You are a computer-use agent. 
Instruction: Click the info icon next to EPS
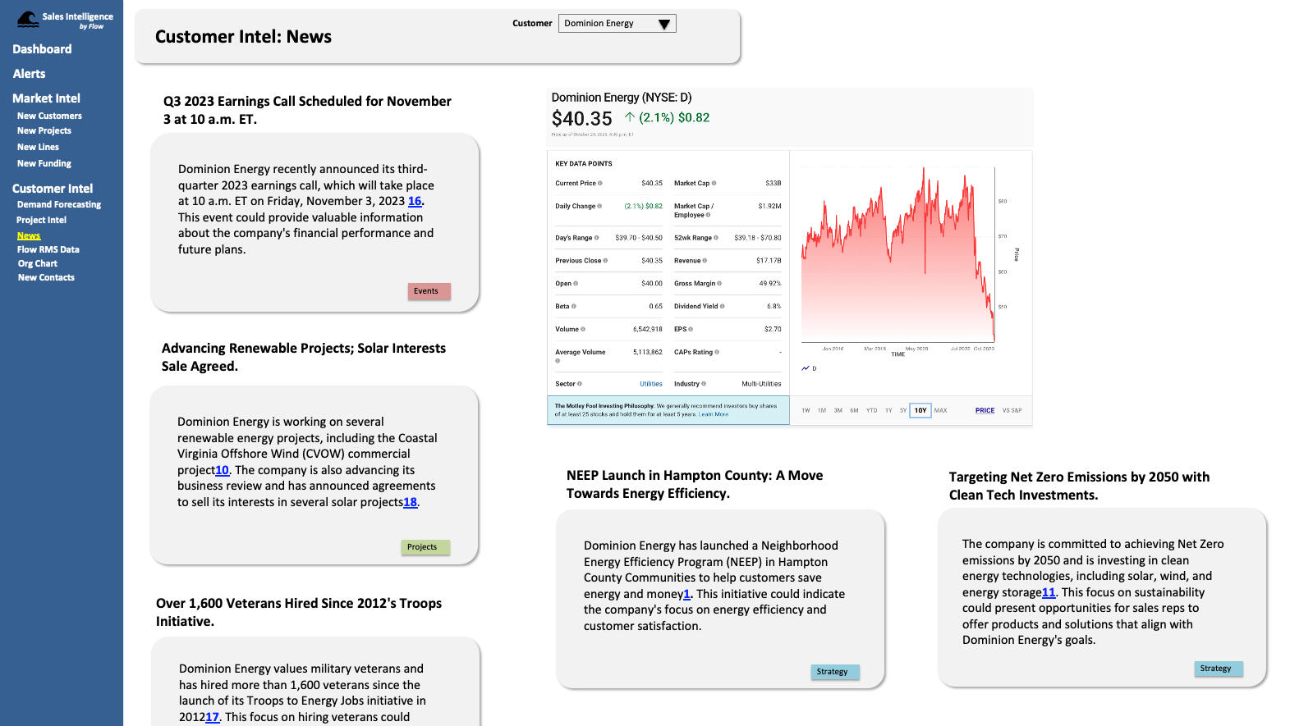(691, 329)
